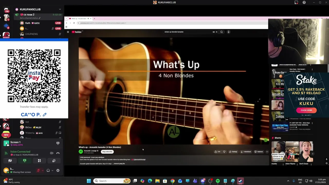The height and width of the screenshot is (185, 329).
Task: Select the What's up karaoke browser tab
Action: click(x=80, y=18)
